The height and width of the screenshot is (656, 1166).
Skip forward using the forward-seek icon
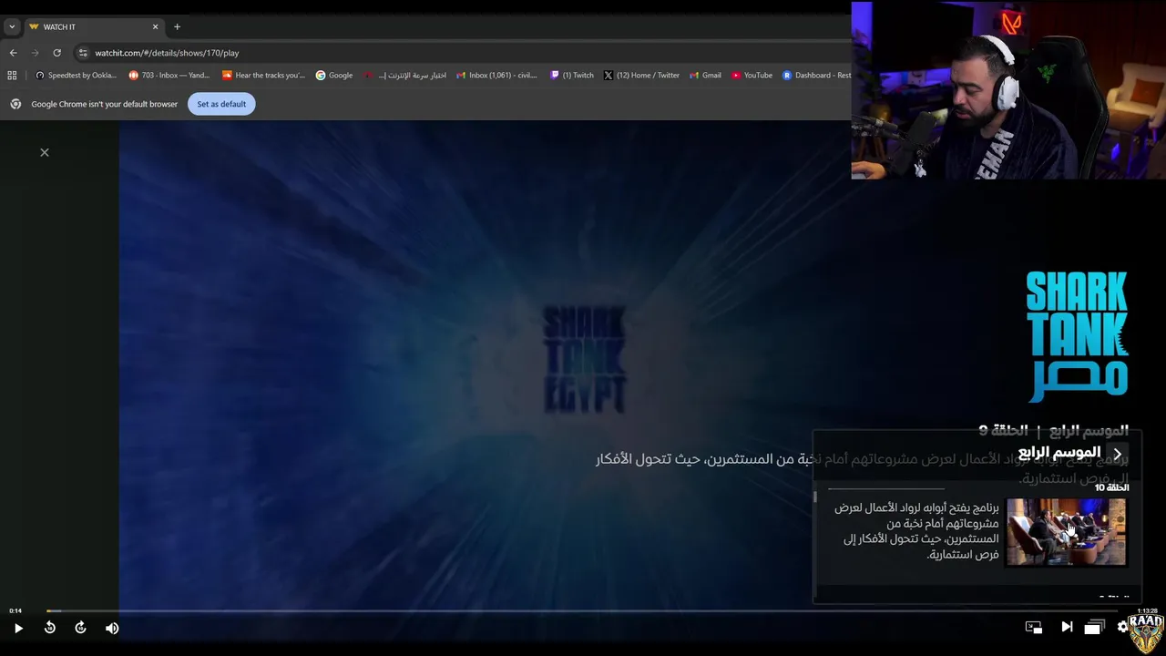(x=80, y=628)
